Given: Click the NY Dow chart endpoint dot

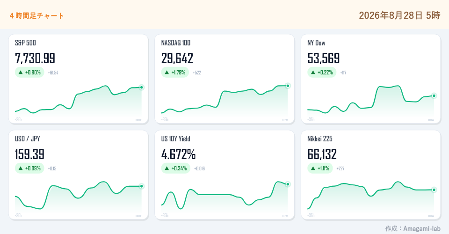Looking at the screenshot, I should tap(434, 95).
